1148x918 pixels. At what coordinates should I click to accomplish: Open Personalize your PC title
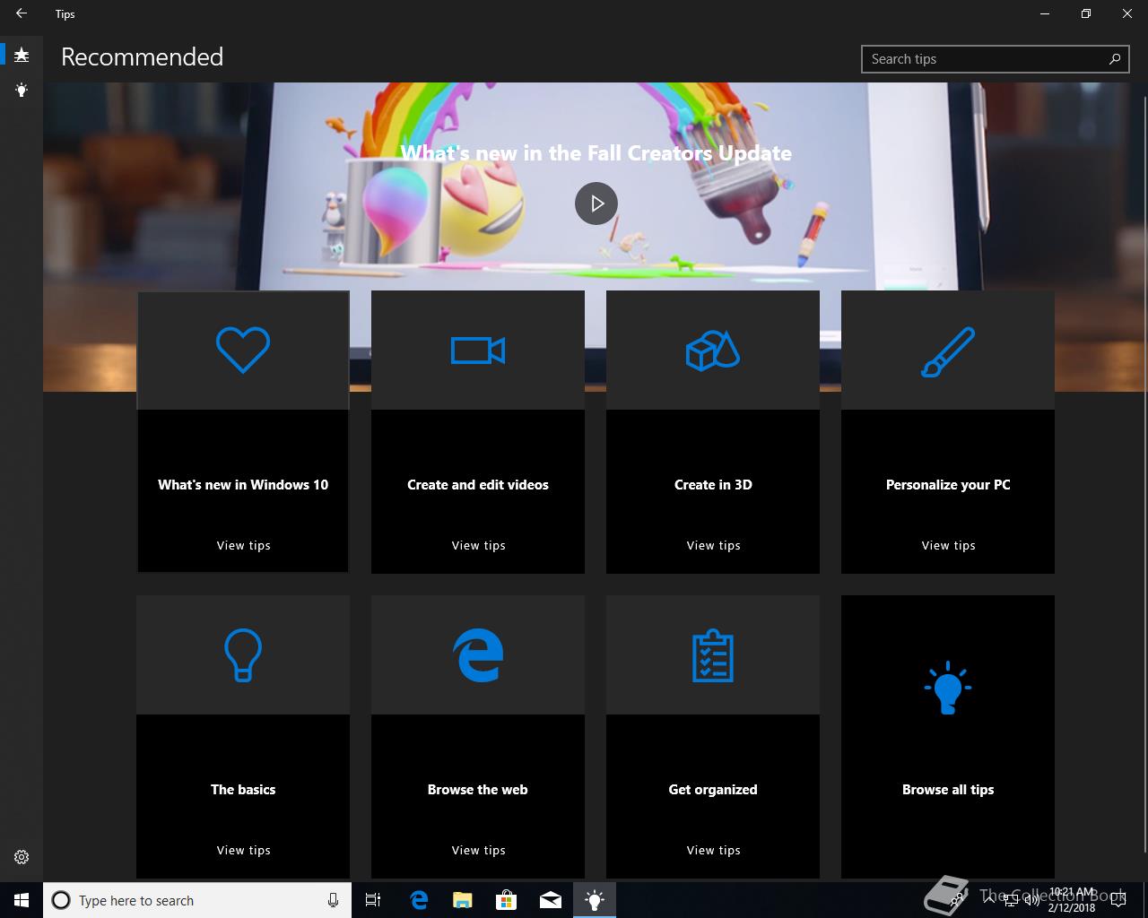(x=948, y=485)
